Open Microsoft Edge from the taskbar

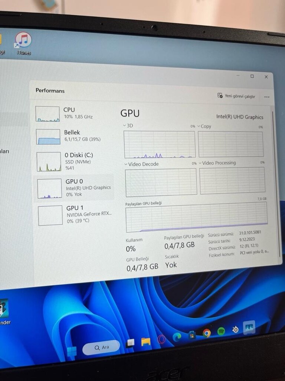pyautogui.click(x=177, y=337)
